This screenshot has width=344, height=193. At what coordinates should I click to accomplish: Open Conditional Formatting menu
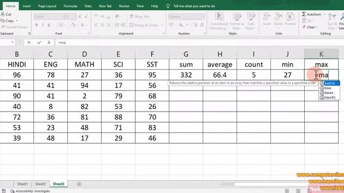(x=219, y=21)
